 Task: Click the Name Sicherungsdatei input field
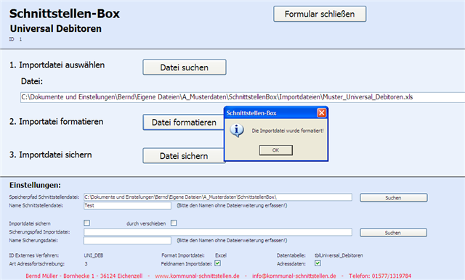point(127,240)
